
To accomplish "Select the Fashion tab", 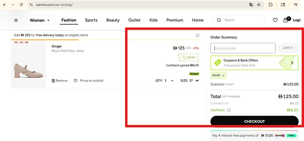I will click(x=69, y=20).
